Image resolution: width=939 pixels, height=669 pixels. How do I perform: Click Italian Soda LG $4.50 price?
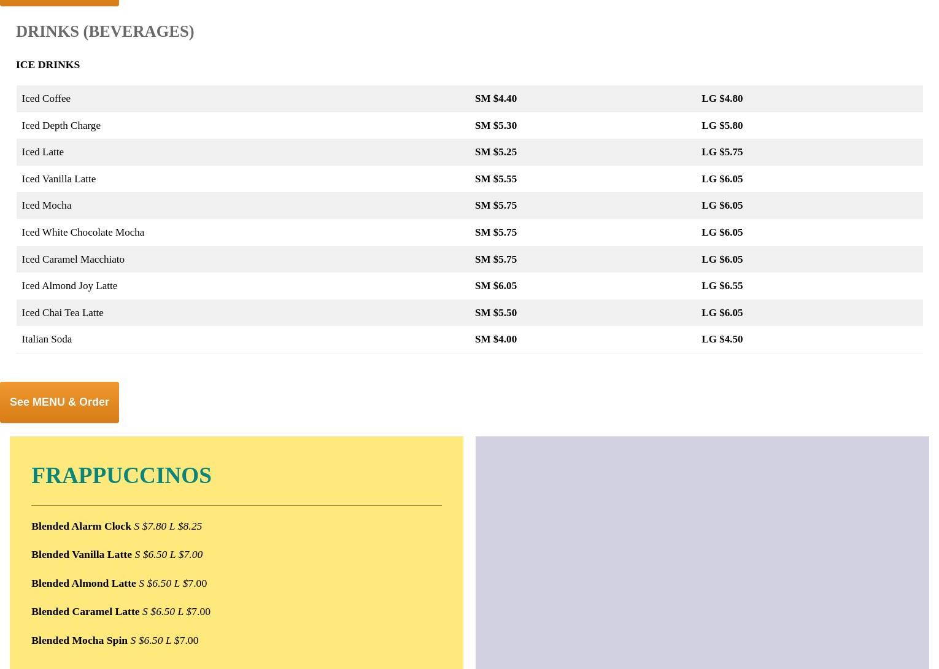pyautogui.click(x=722, y=339)
